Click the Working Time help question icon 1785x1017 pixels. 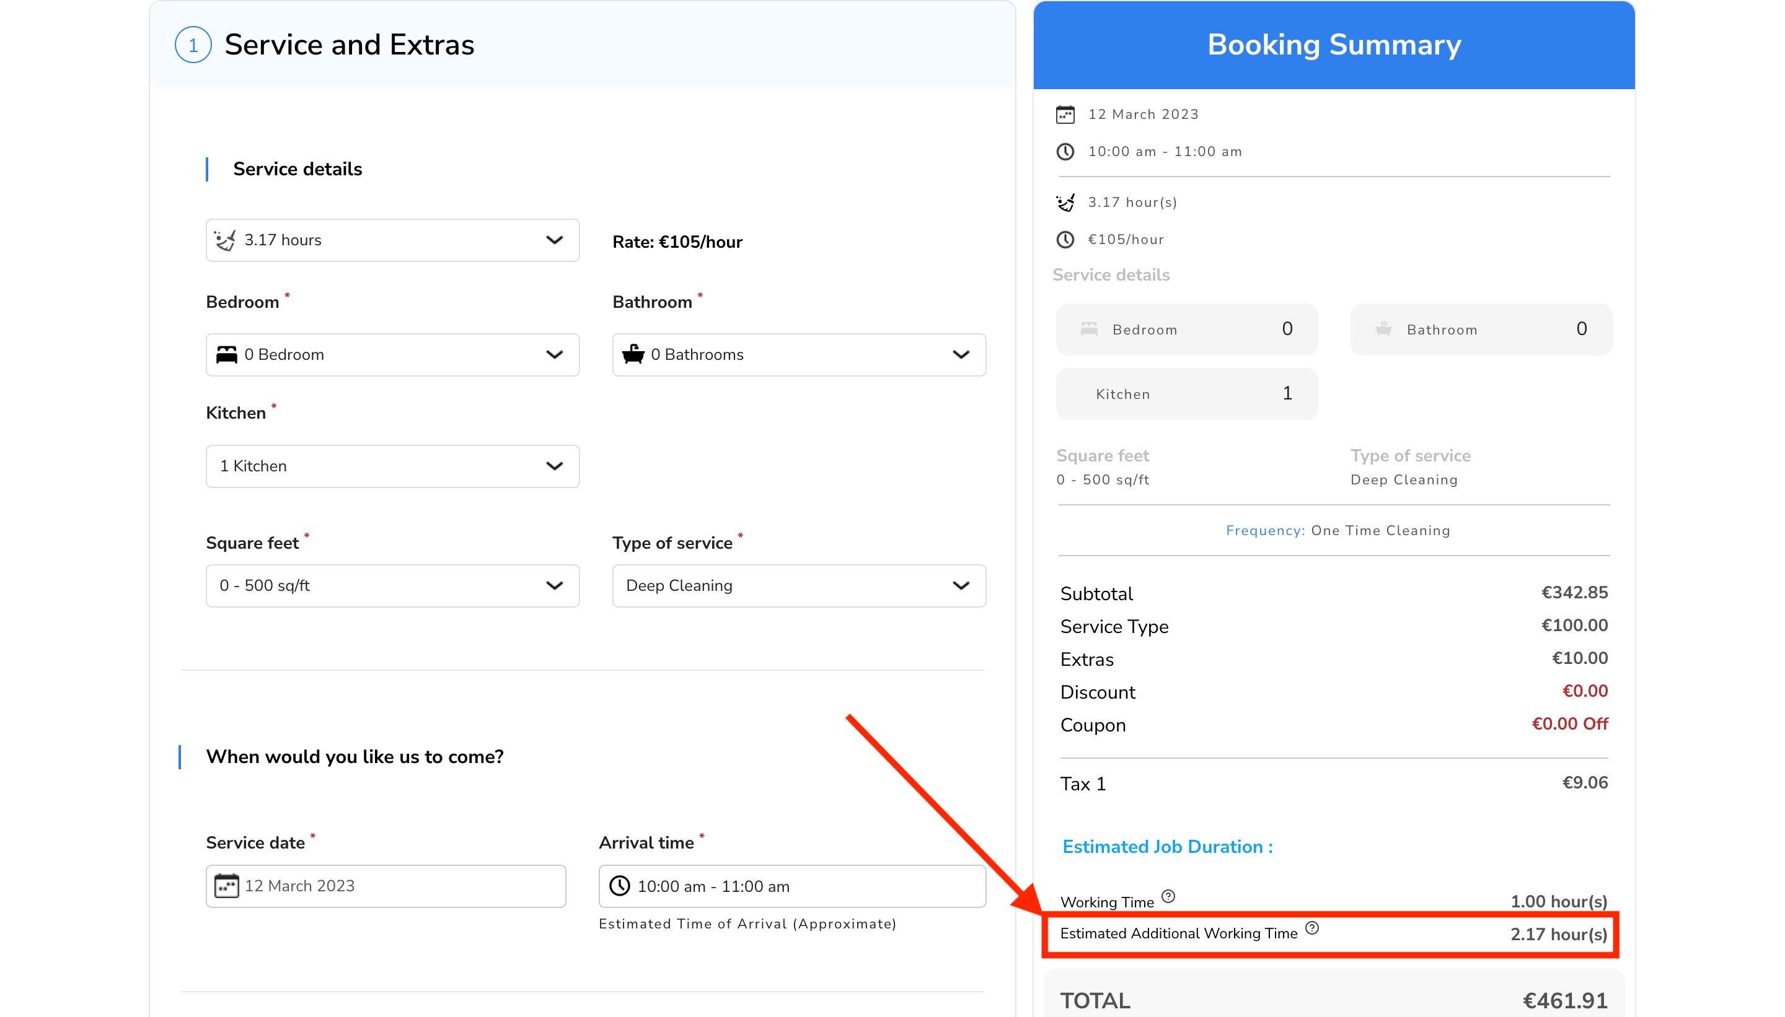coord(1168,896)
